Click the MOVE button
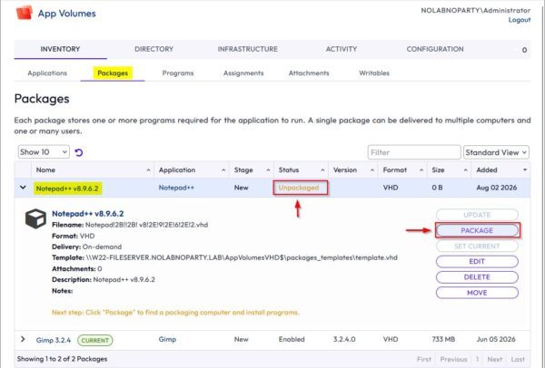545x368 pixels. (477, 293)
